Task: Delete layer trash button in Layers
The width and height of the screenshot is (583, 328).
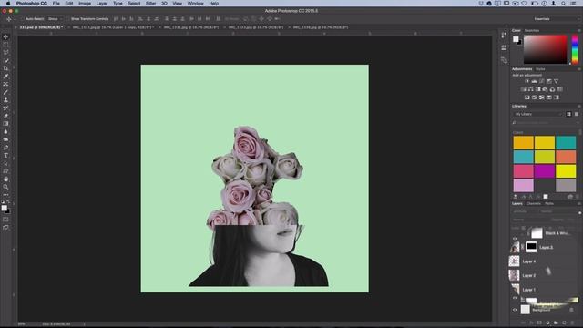Action: (572, 323)
